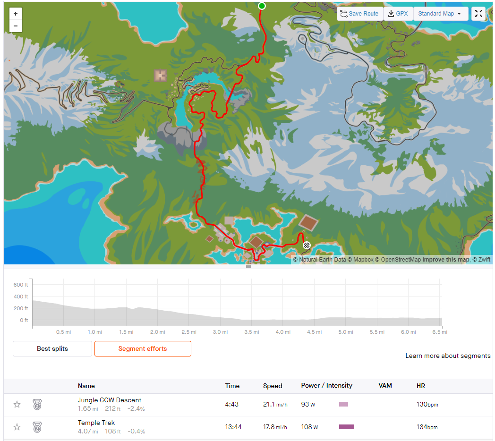Click the Improve this map link
This screenshot has width=495, height=441.
coord(446,260)
